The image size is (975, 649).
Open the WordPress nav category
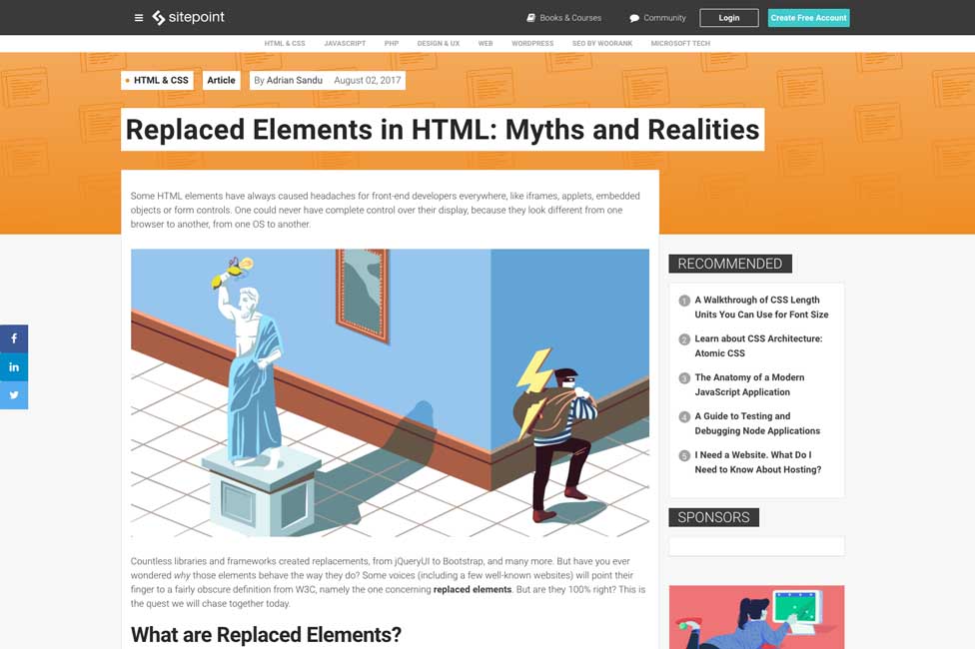[532, 44]
